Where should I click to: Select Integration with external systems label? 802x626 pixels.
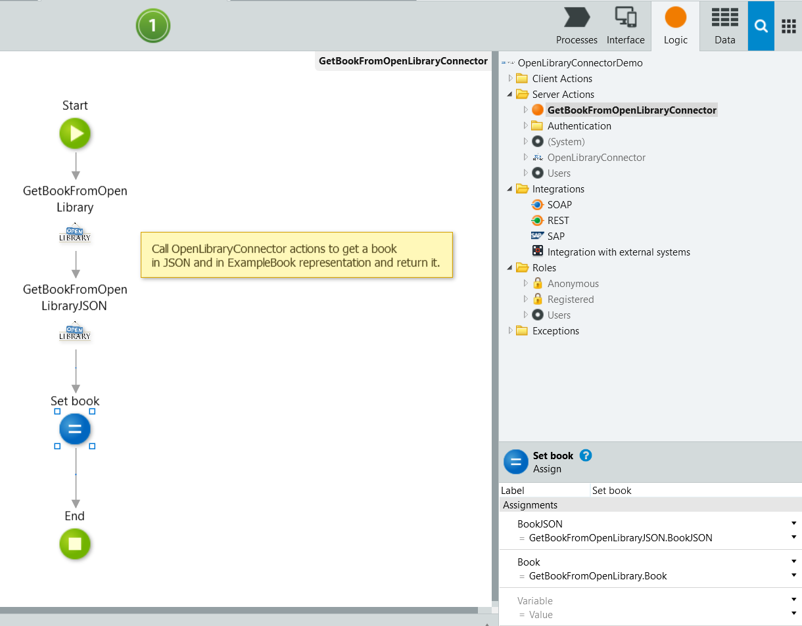tap(619, 252)
